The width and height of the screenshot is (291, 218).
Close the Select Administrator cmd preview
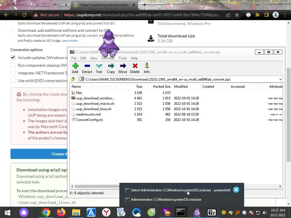tap(236, 190)
